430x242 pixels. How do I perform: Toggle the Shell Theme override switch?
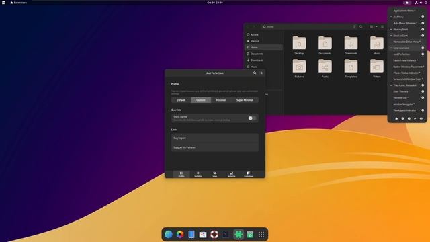252,118
